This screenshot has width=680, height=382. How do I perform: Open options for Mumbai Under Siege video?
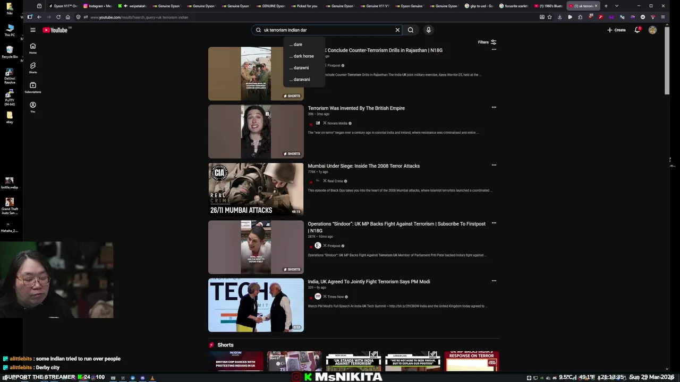point(494,165)
